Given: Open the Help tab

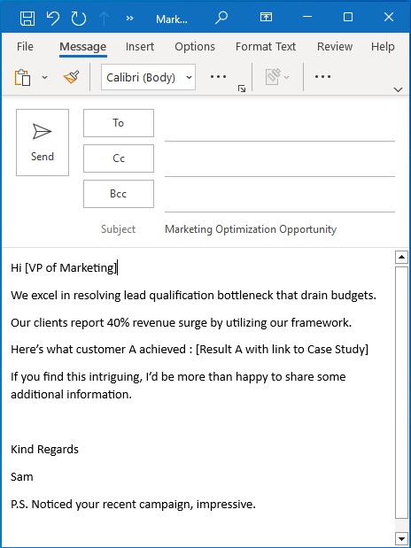Looking at the screenshot, I should [x=383, y=47].
